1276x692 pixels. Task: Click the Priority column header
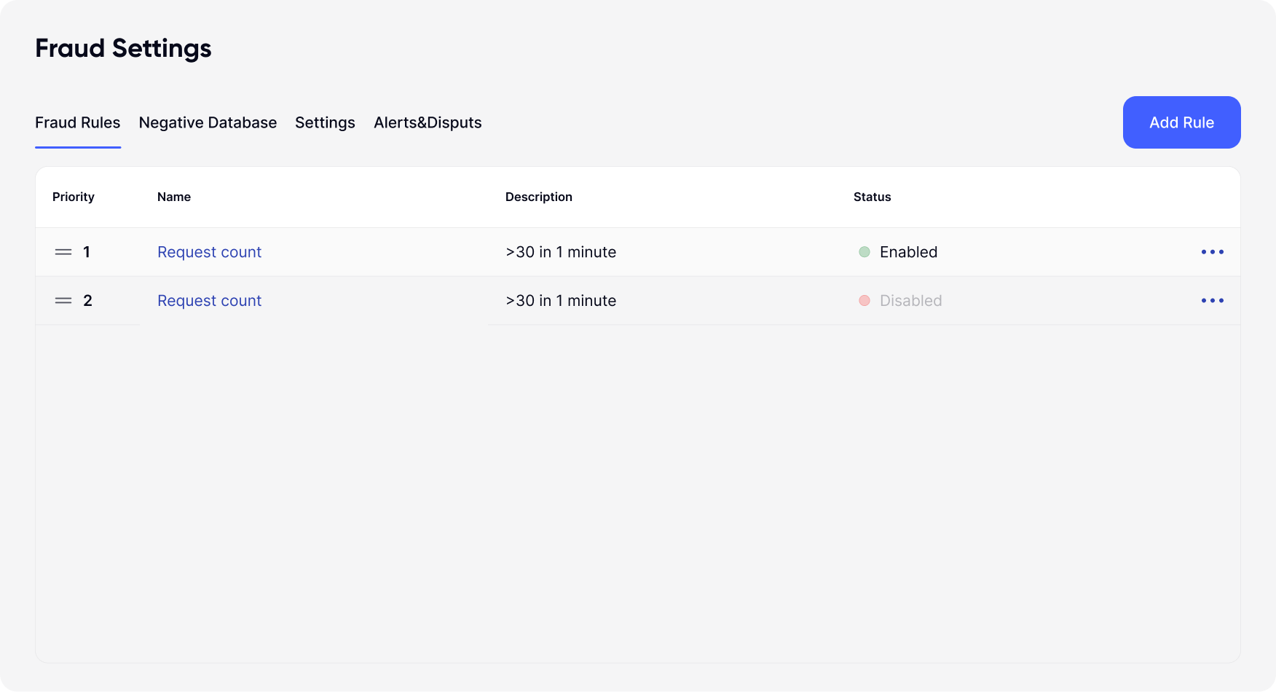point(74,197)
